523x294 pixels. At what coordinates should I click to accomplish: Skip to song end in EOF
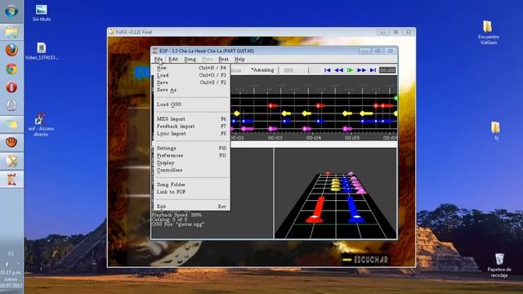tap(373, 70)
